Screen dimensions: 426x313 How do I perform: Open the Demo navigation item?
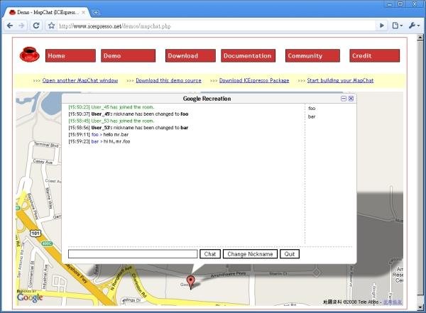coord(128,55)
